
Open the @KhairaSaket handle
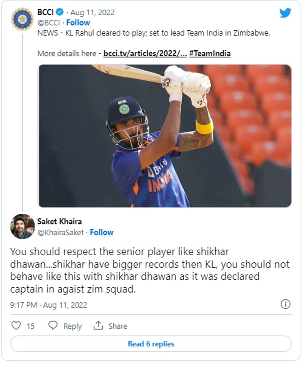click(60, 232)
